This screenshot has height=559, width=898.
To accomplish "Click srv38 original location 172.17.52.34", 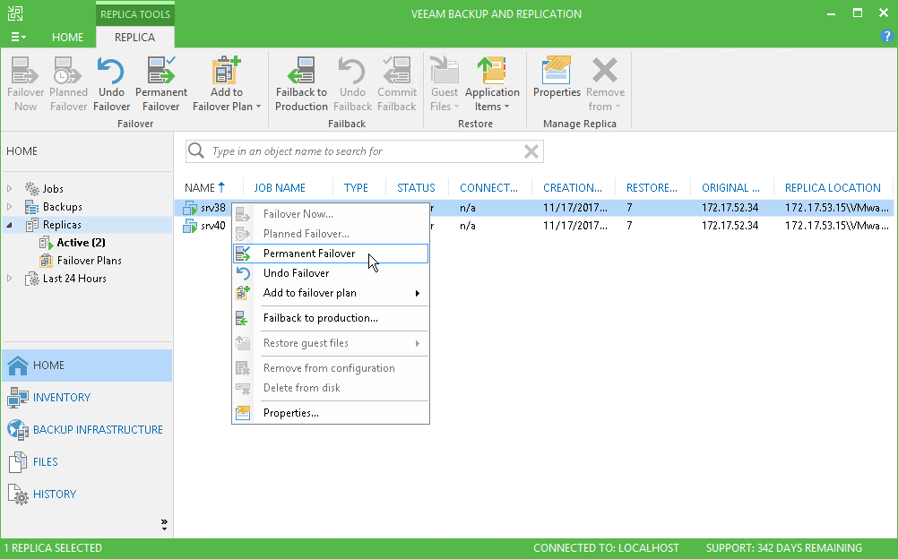I will [730, 208].
